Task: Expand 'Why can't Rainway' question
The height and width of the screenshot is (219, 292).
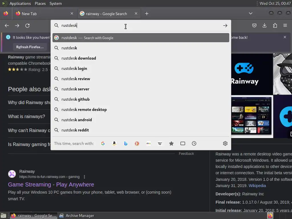Action: pyautogui.click(x=29, y=130)
